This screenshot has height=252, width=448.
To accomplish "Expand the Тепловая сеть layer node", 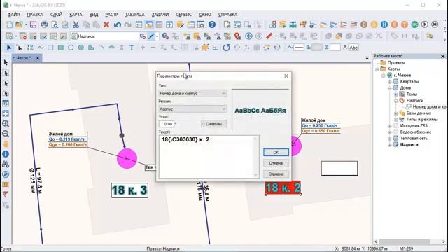I will coord(390,139).
